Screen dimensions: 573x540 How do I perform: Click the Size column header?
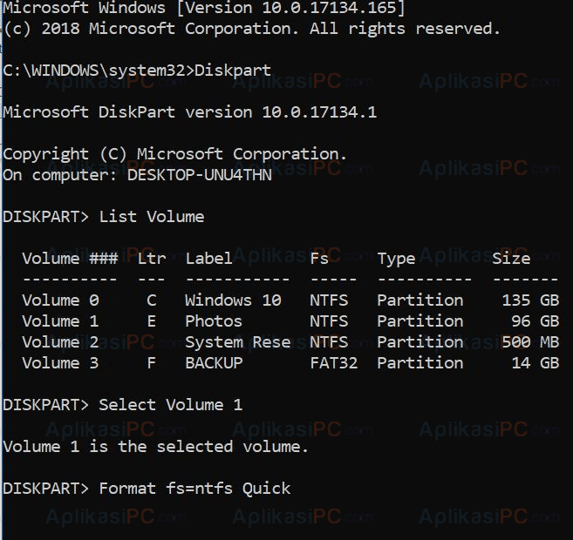pyautogui.click(x=511, y=259)
